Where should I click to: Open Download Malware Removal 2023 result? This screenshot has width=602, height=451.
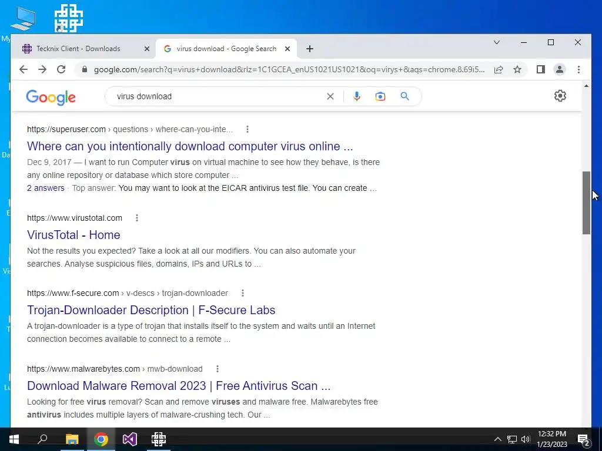tap(179, 385)
